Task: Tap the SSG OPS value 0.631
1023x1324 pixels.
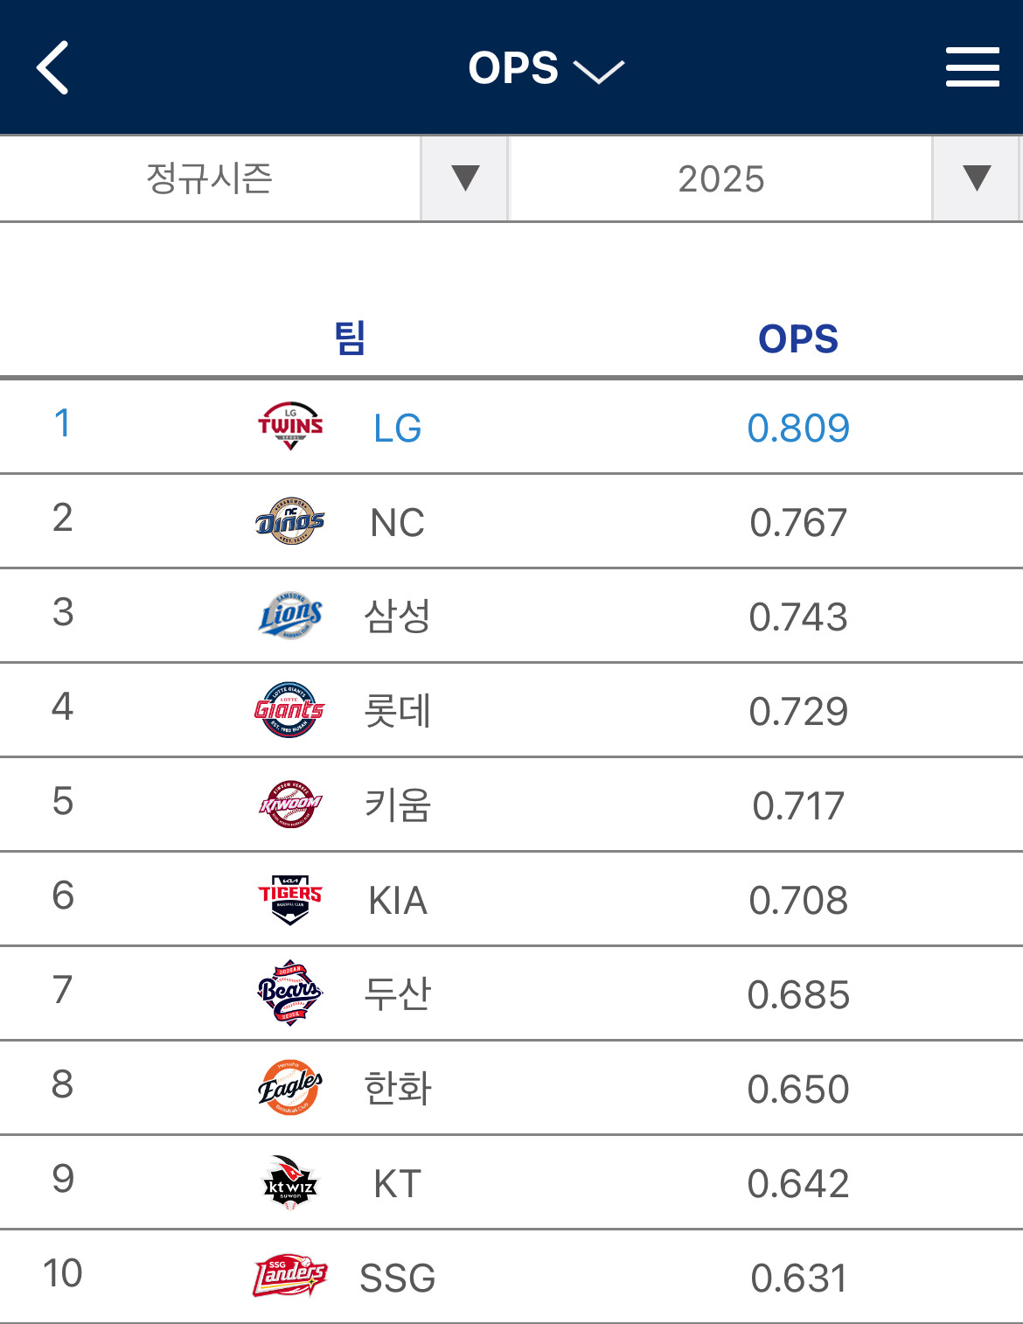Action: pyautogui.click(x=798, y=1278)
